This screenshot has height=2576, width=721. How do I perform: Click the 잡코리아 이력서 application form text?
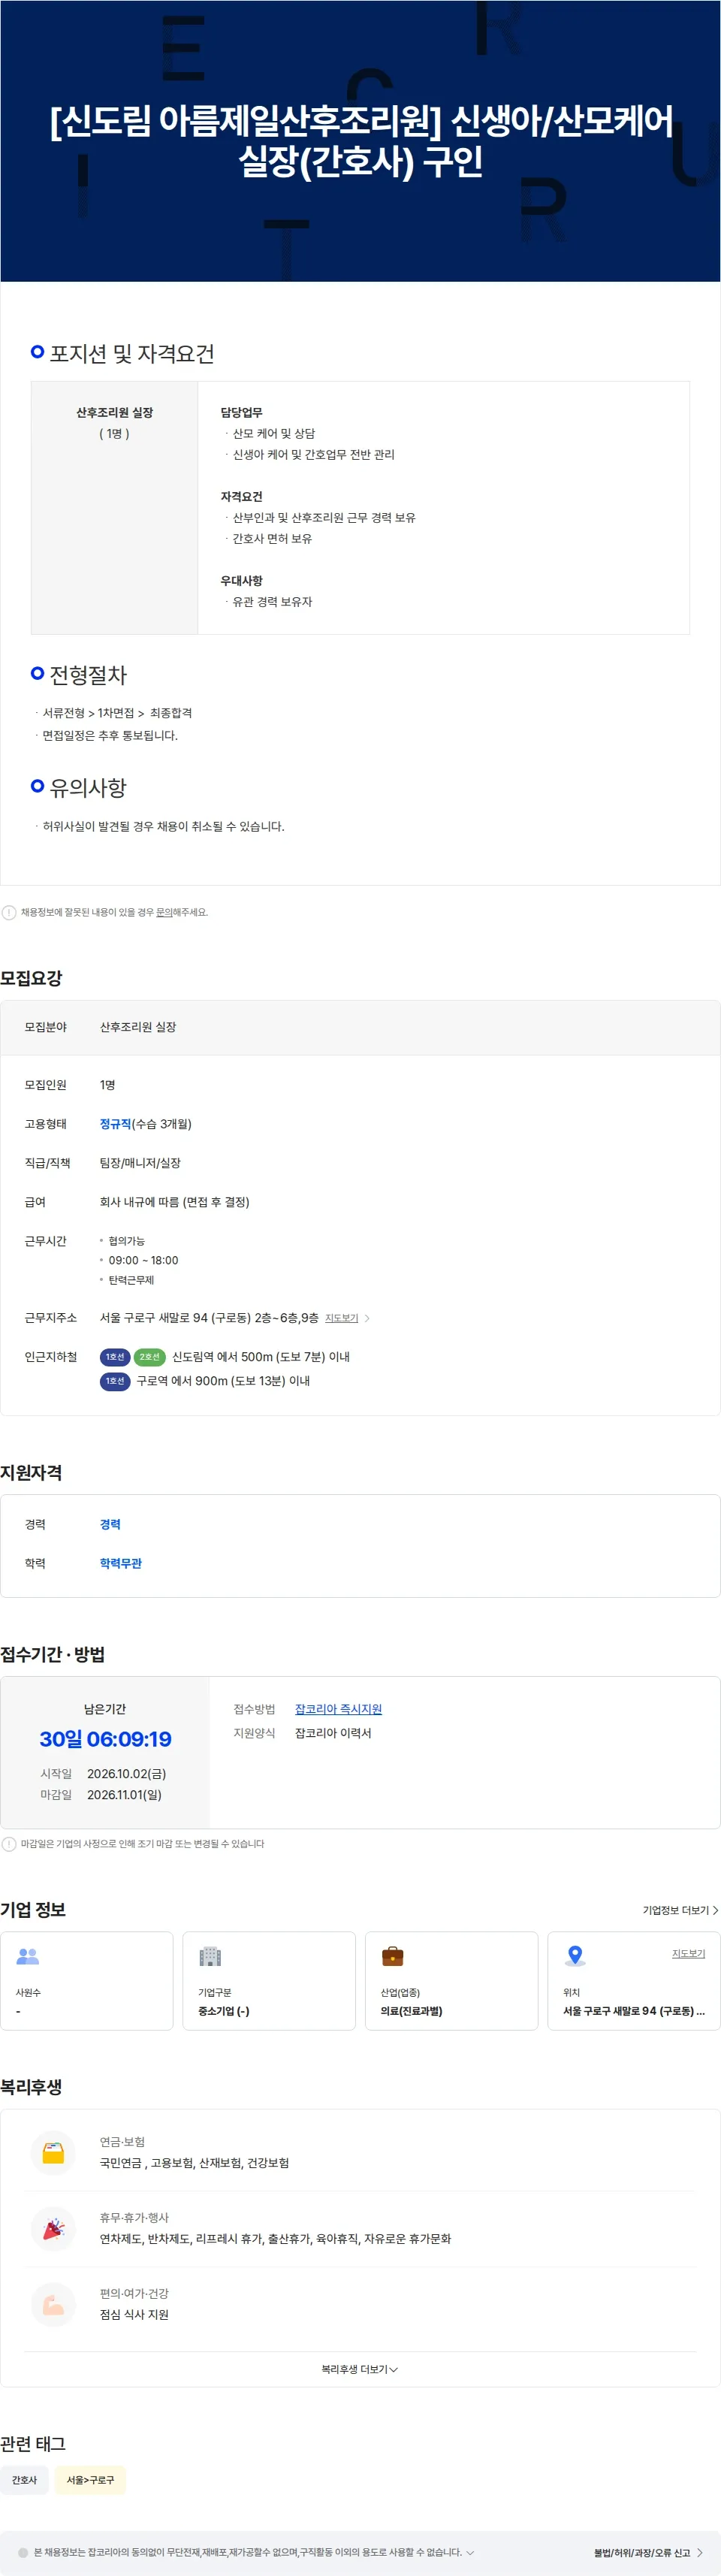coord(333,1733)
